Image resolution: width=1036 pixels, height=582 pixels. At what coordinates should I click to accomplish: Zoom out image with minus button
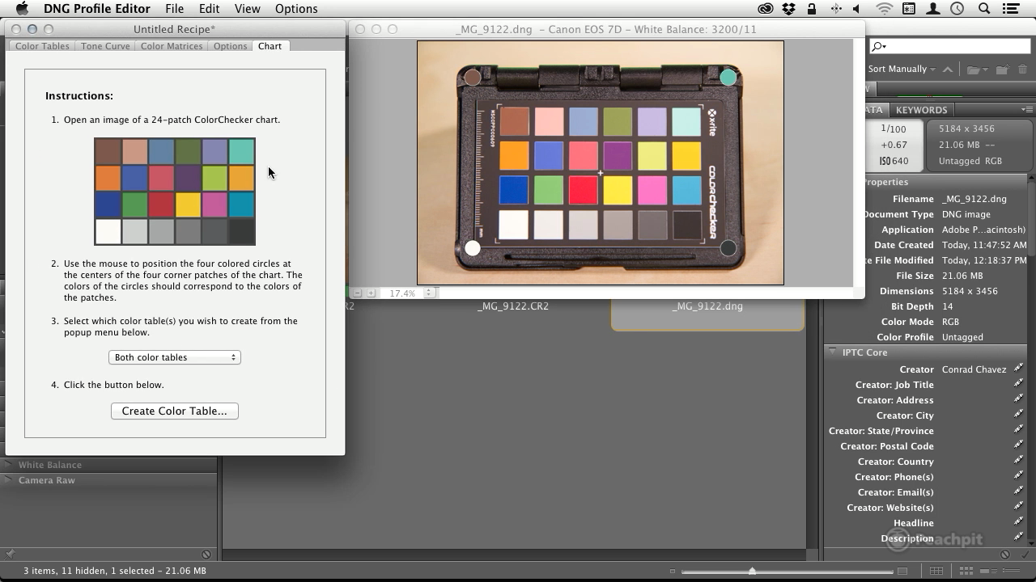(x=357, y=293)
